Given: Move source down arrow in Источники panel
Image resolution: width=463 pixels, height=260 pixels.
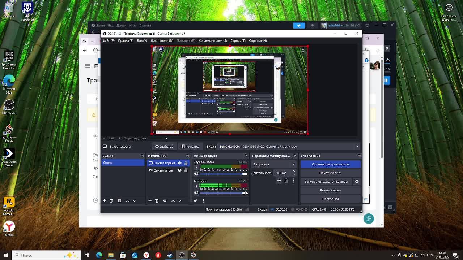Looking at the screenshot, I should tap(180, 201).
